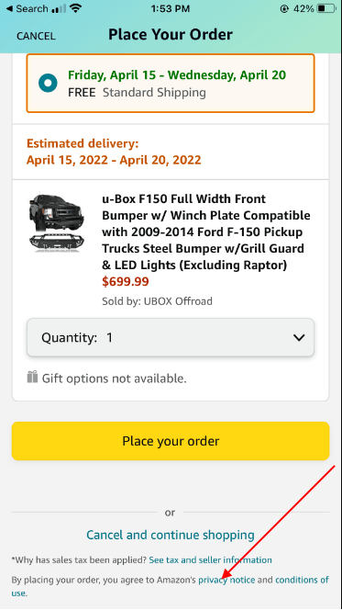Screen dimensions: 342x610
Task: Tap the yellow Place your order button
Action: [171, 441]
